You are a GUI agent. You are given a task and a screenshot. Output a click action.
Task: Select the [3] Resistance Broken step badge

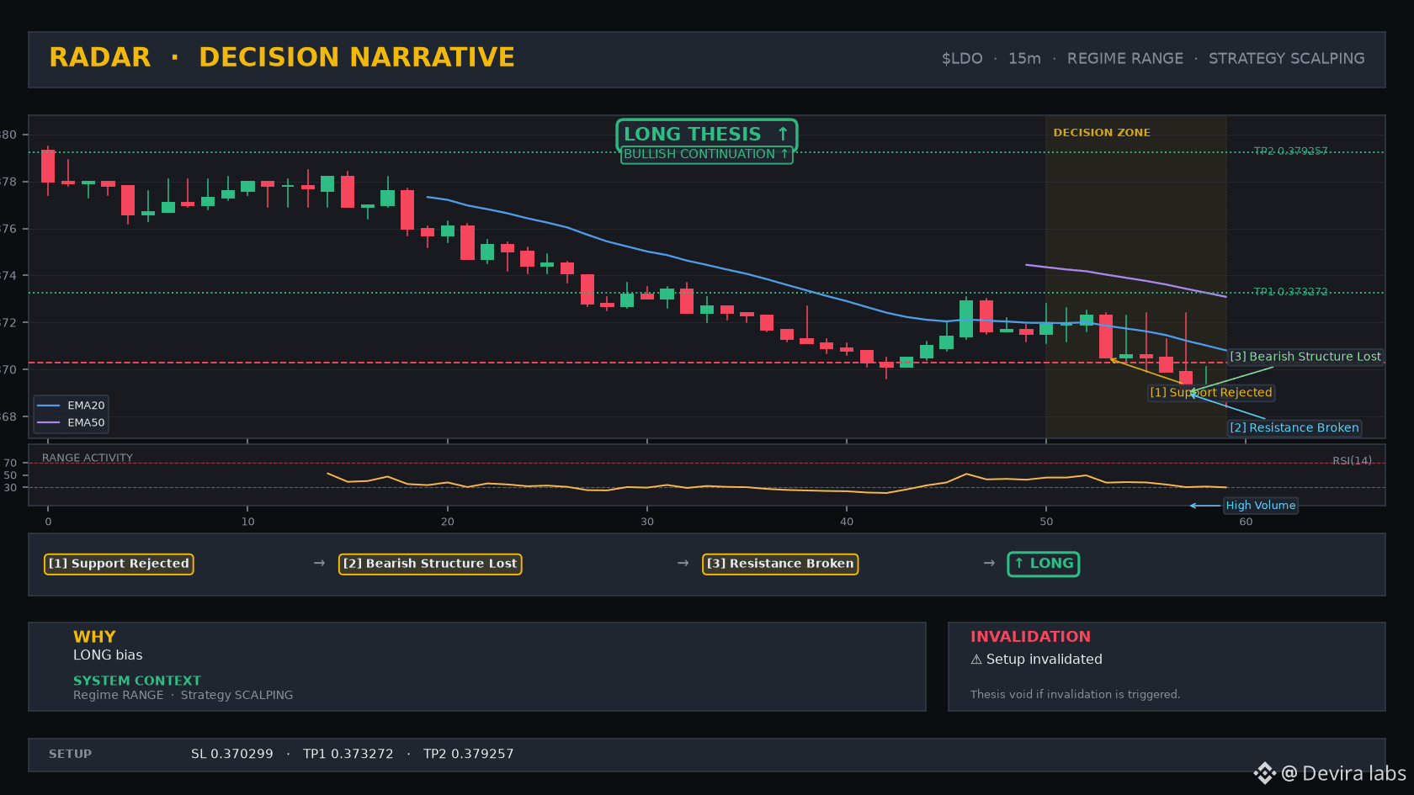click(780, 564)
